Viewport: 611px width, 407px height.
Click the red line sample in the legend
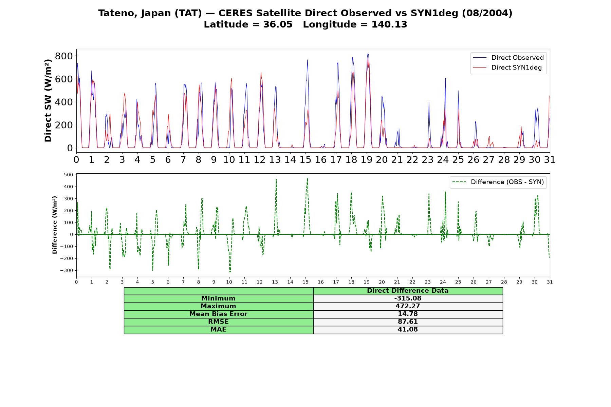[x=480, y=67]
